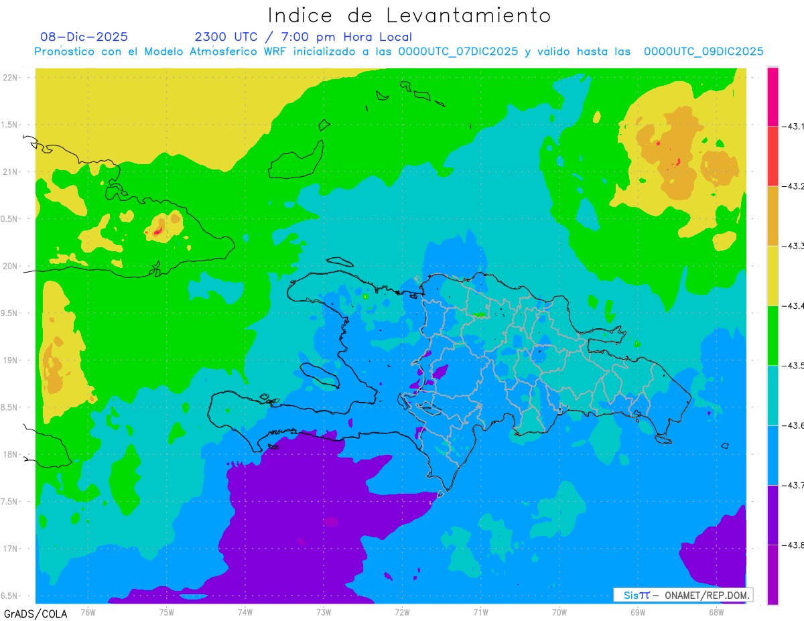This screenshot has width=804, height=621.
Task: Click the green colorbar swatch below -43.4
Action: (773, 335)
